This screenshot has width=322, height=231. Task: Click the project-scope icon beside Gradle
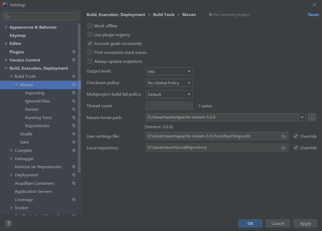click(x=74, y=134)
